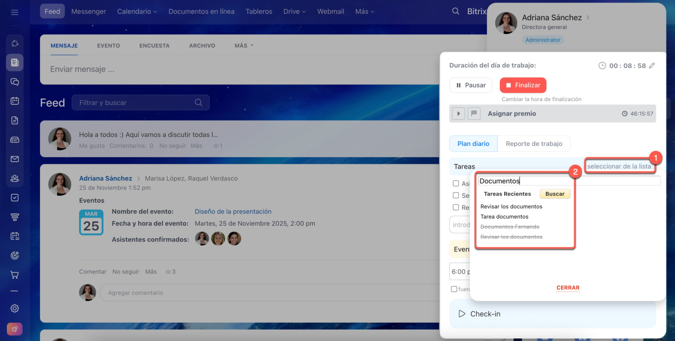Click the flag icon beside Asignar premio
This screenshot has width=675, height=341.
pyautogui.click(x=474, y=113)
